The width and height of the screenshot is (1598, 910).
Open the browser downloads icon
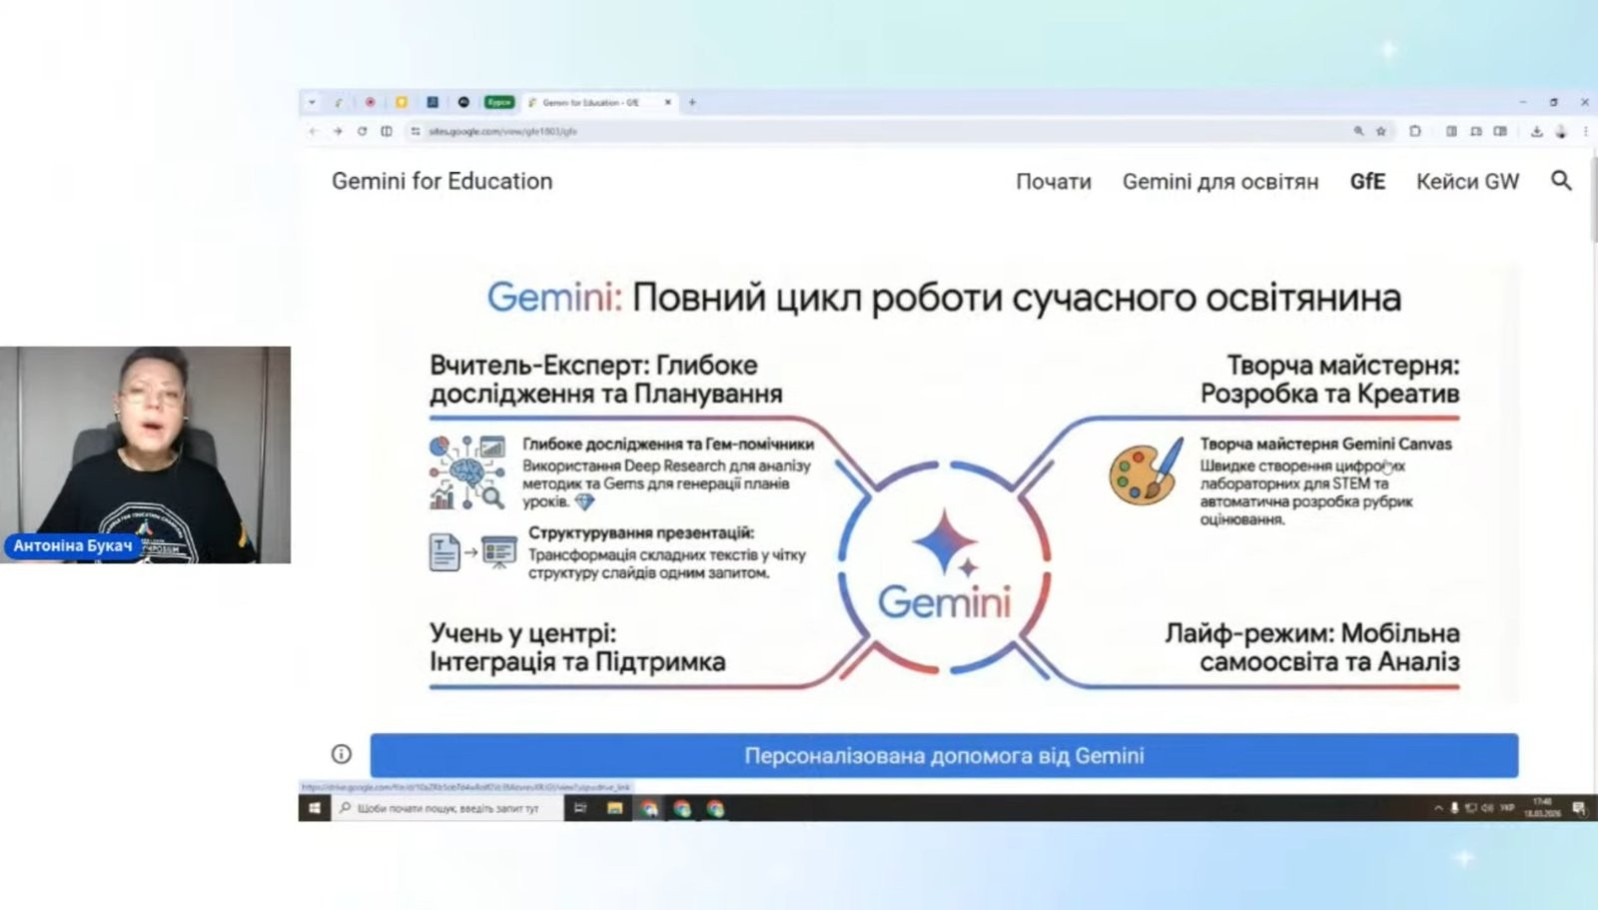[x=1536, y=131]
